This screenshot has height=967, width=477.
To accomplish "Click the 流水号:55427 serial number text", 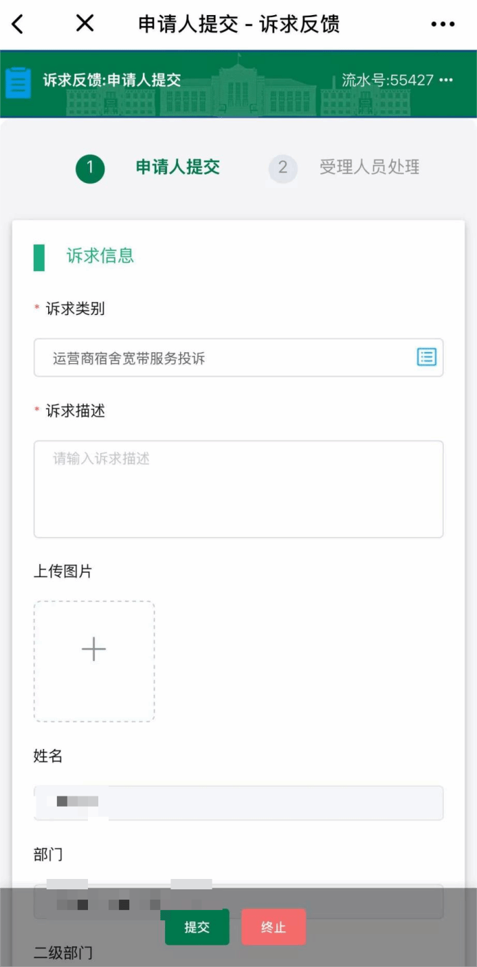I will coord(388,80).
